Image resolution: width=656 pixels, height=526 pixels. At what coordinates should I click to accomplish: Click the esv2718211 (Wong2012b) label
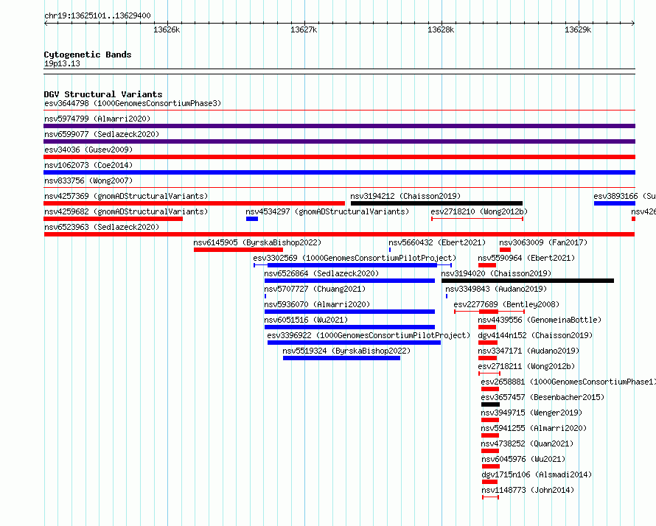tap(526, 366)
